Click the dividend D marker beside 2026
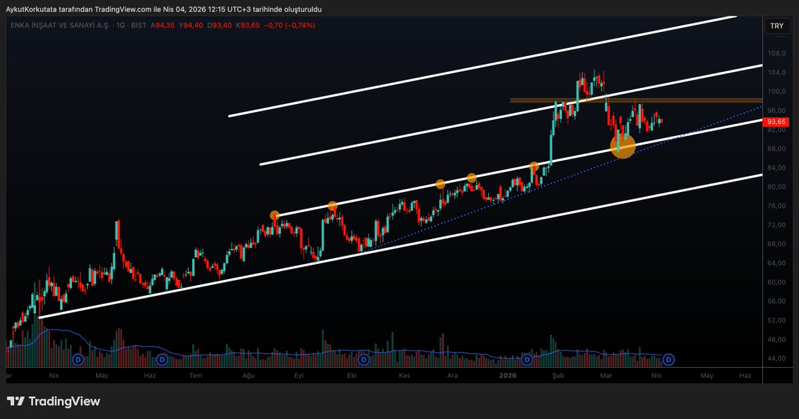 [527, 360]
